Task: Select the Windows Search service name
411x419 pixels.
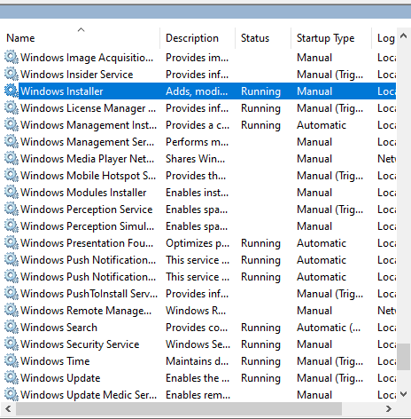Action: click(x=58, y=328)
